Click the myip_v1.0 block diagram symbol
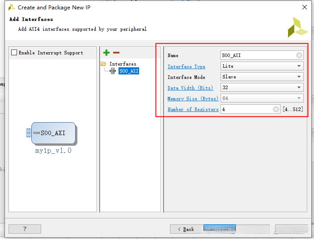This screenshot has width=314, height=239. (x=53, y=133)
